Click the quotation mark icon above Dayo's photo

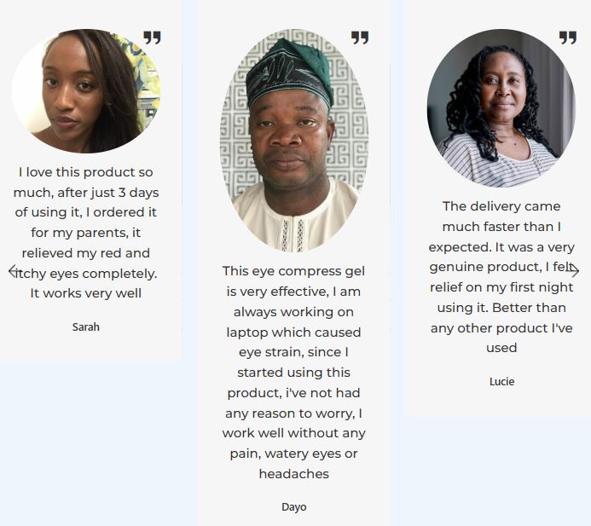tap(360, 38)
